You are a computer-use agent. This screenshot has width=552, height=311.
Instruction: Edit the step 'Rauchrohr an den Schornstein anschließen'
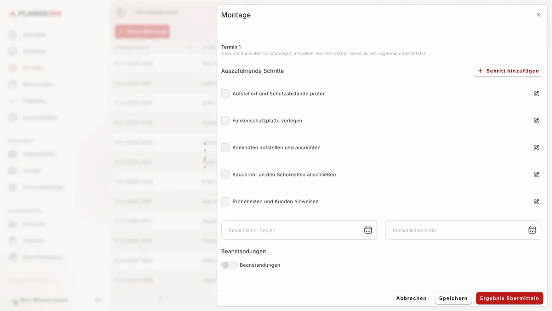(536, 175)
